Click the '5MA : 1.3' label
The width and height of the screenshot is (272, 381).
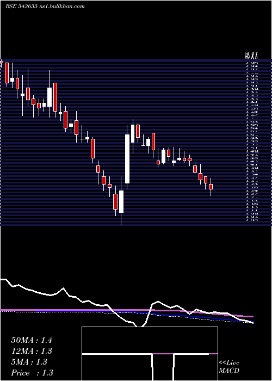click(x=29, y=362)
